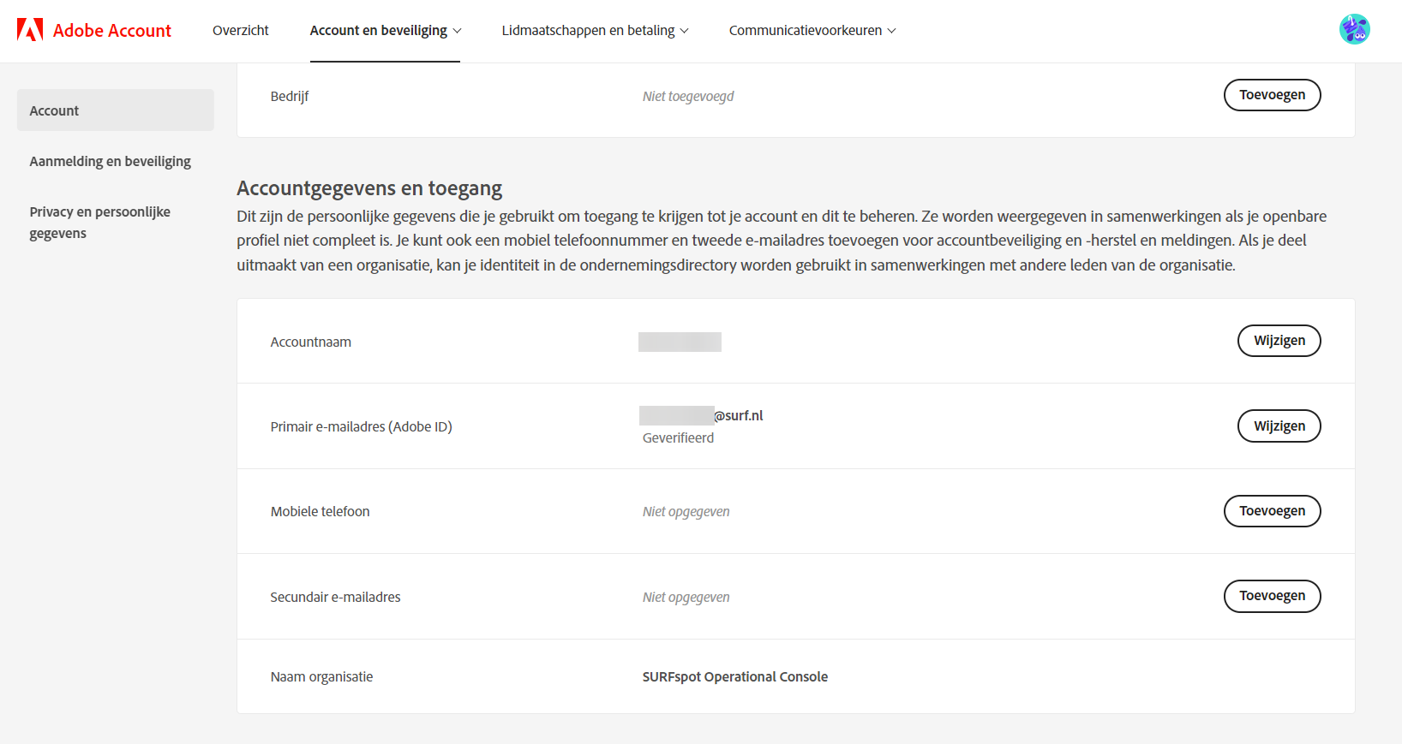Click the Primair e-mailadres (Adobe ID) label
This screenshot has width=1402, height=744.
pyautogui.click(x=362, y=426)
